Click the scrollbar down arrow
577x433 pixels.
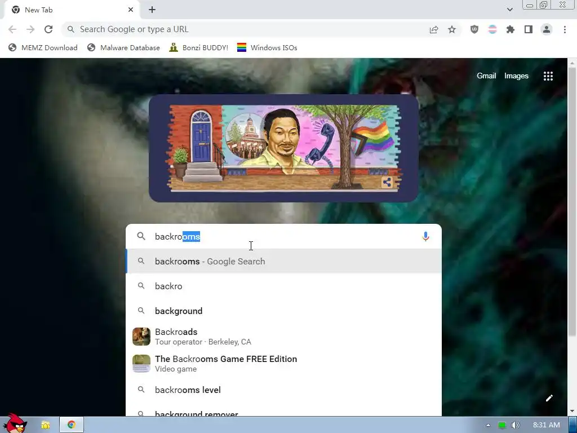[572, 411]
